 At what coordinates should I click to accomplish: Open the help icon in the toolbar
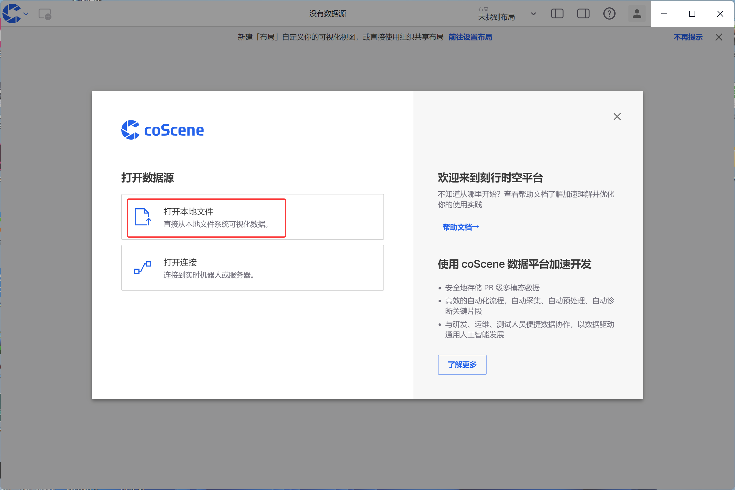tap(609, 14)
